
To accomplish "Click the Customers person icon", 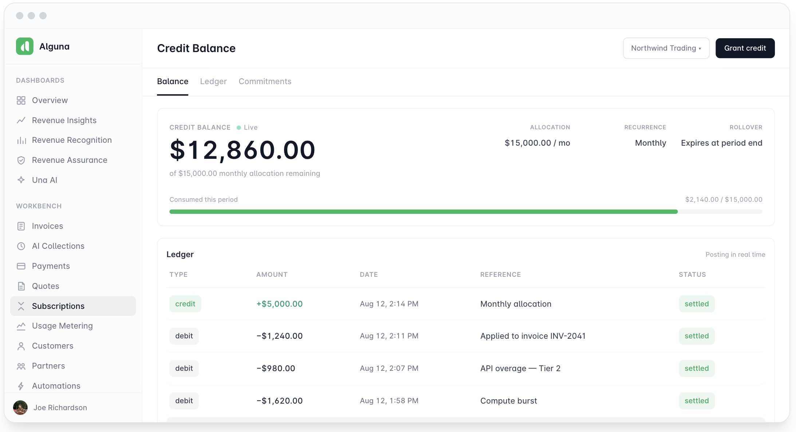I will (x=21, y=346).
